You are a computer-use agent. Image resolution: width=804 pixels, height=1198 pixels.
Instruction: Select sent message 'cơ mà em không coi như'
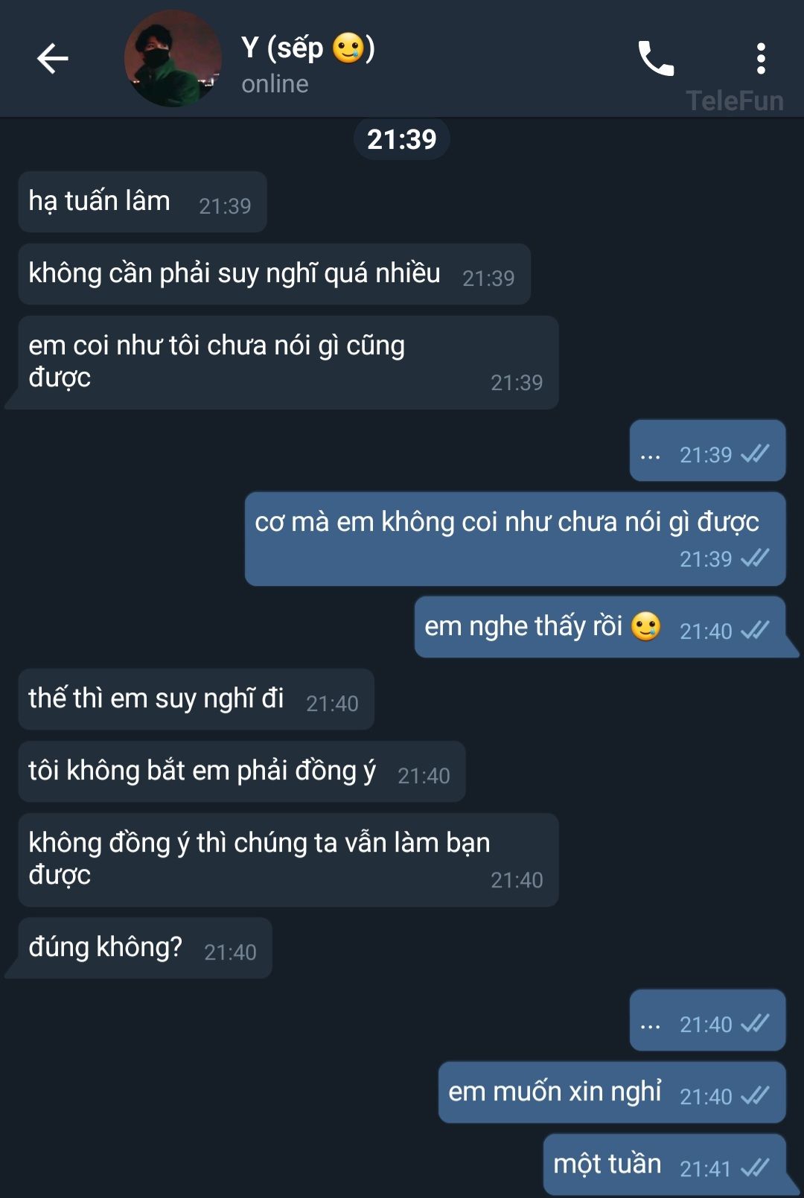515,538
